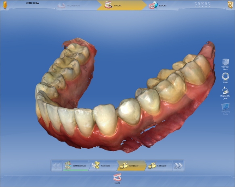The image size is (235, 187).
Task: Click the green progress bar under Set Model Axis
Action: tap(76, 170)
